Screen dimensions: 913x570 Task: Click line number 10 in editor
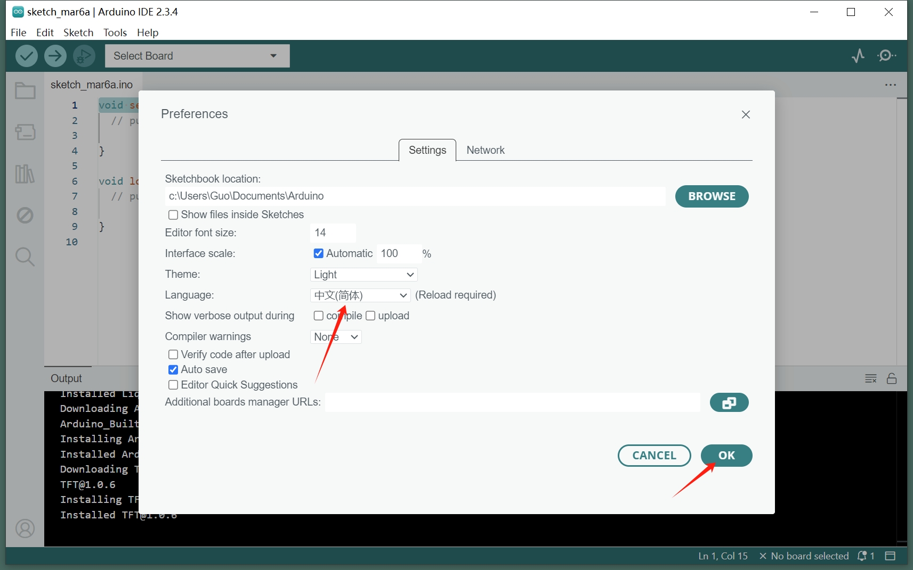point(72,242)
